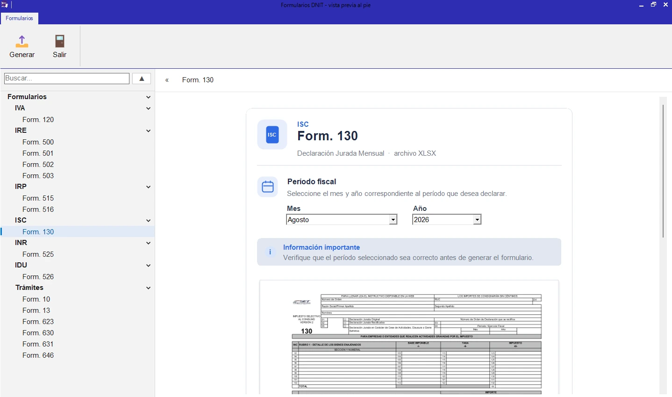Select Form. 120 in the tree
The image size is (672, 397).
(38, 120)
